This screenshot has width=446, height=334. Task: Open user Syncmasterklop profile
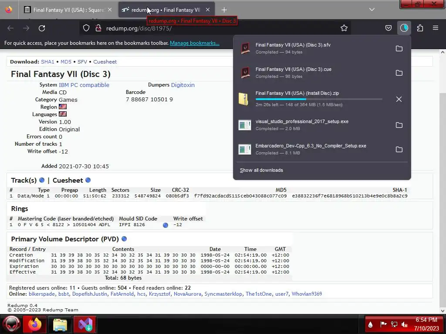tap(223, 294)
